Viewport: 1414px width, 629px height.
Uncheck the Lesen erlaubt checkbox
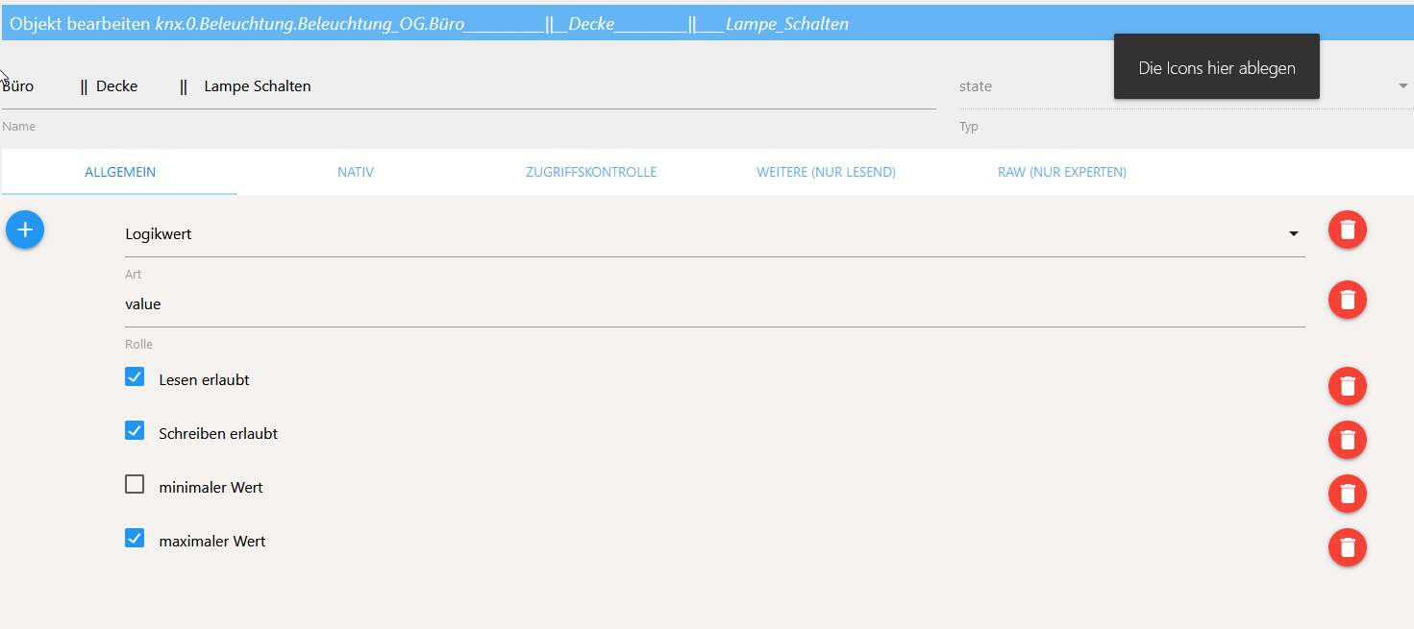135,376
